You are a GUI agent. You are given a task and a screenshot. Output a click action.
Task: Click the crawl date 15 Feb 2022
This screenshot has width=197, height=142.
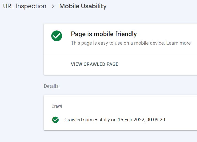pos(131,120)
